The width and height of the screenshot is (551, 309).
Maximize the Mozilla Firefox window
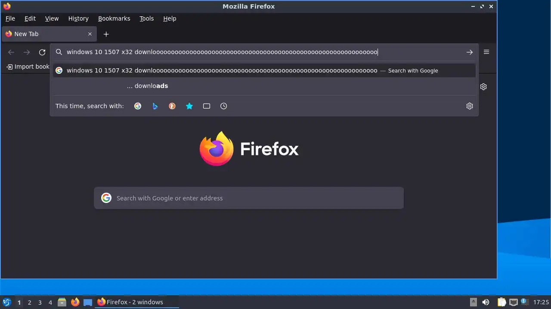tap(482, 6)
